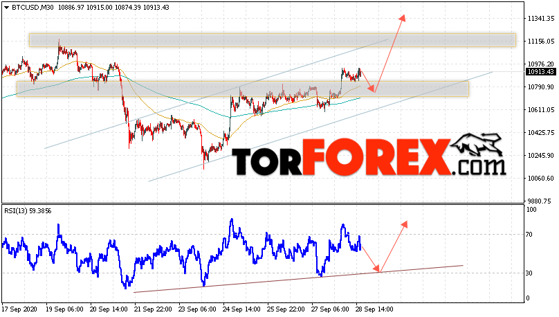Click price axis value 11341.35

541,19
